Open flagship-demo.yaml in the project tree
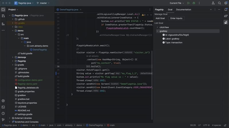Viewport: 229px width, 128px height. [27, 84]
